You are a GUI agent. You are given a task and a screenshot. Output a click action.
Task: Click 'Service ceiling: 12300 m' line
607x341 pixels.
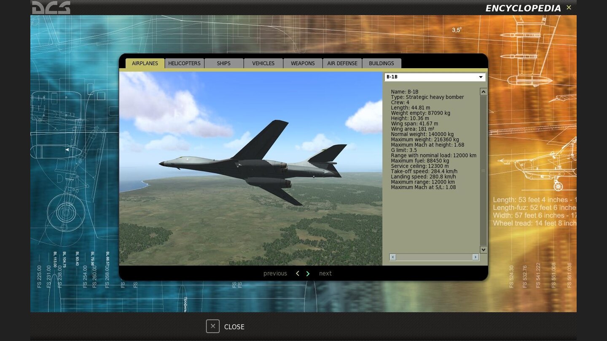tap(420, 166)
